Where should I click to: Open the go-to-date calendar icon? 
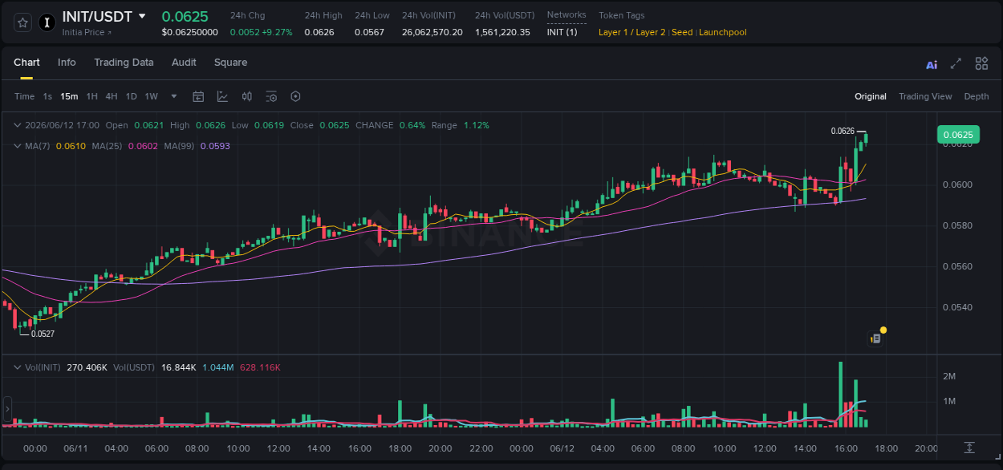point(198,96)
